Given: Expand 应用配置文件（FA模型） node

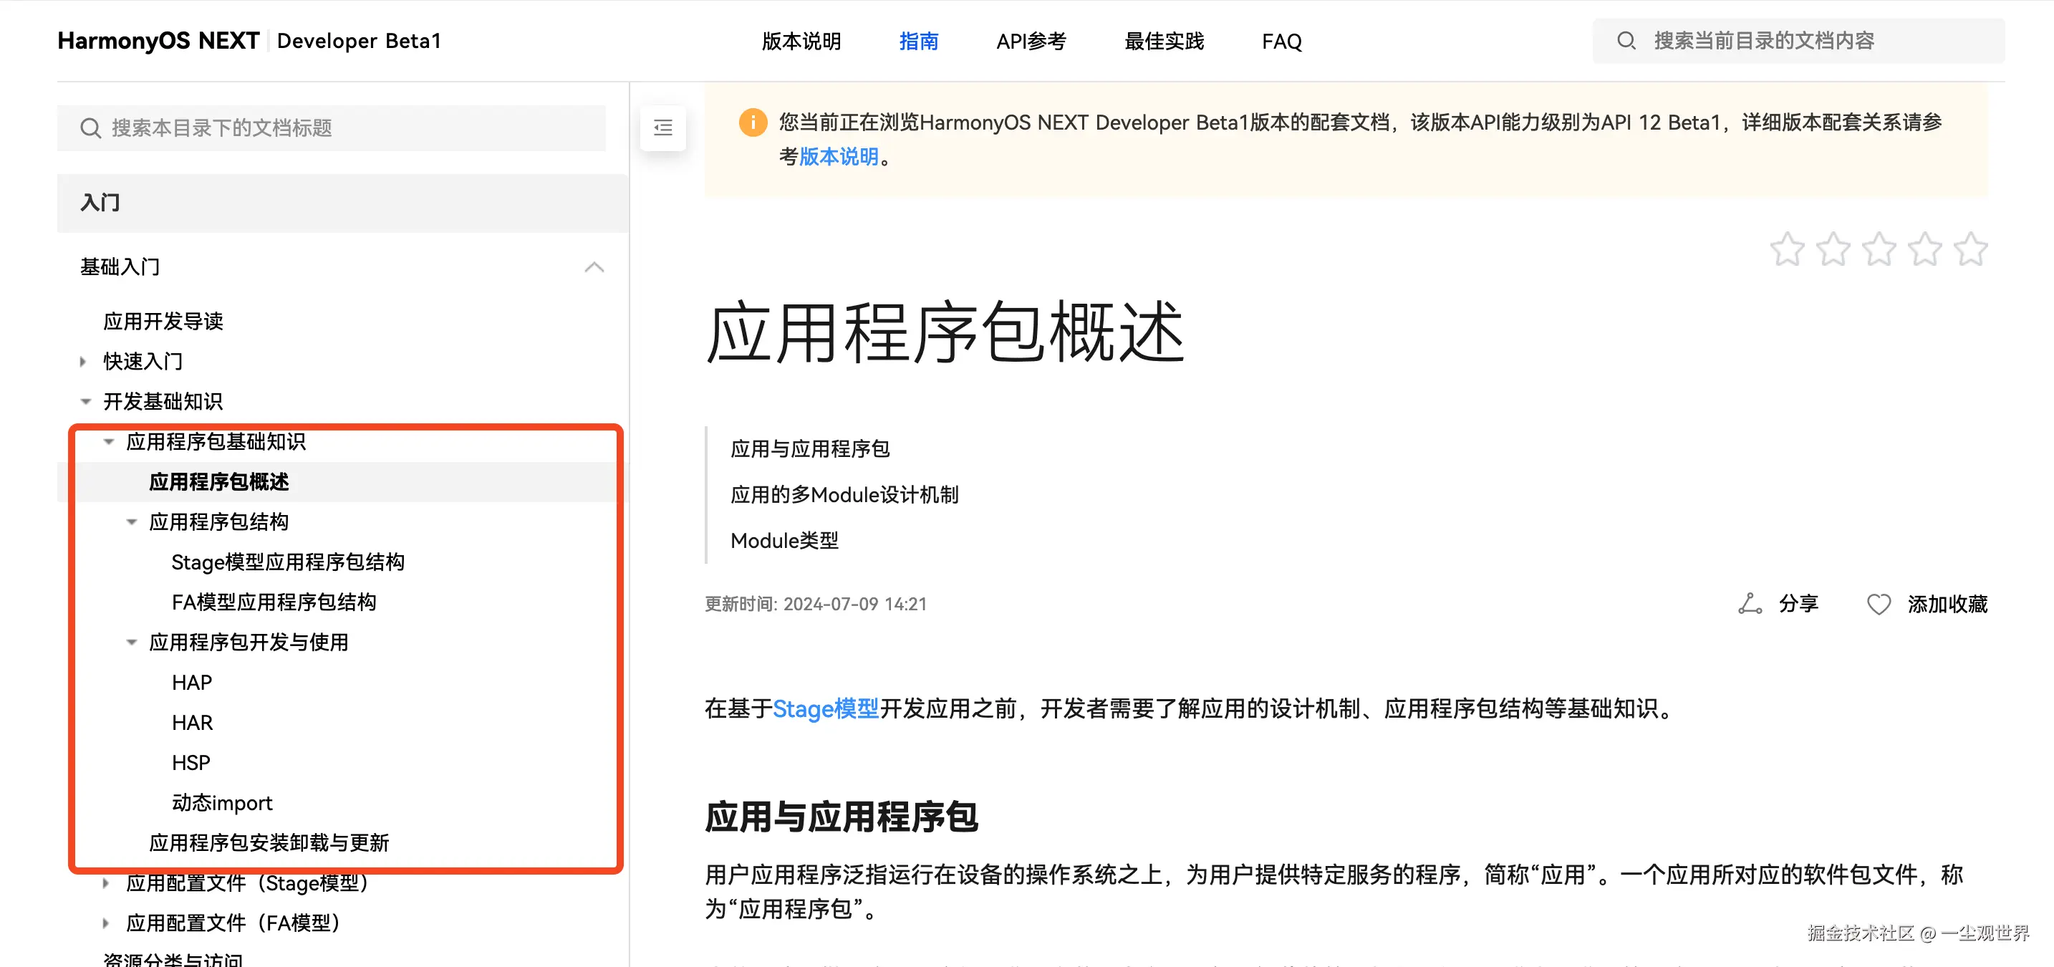Looking at the screenshot, I should [106, 923].
